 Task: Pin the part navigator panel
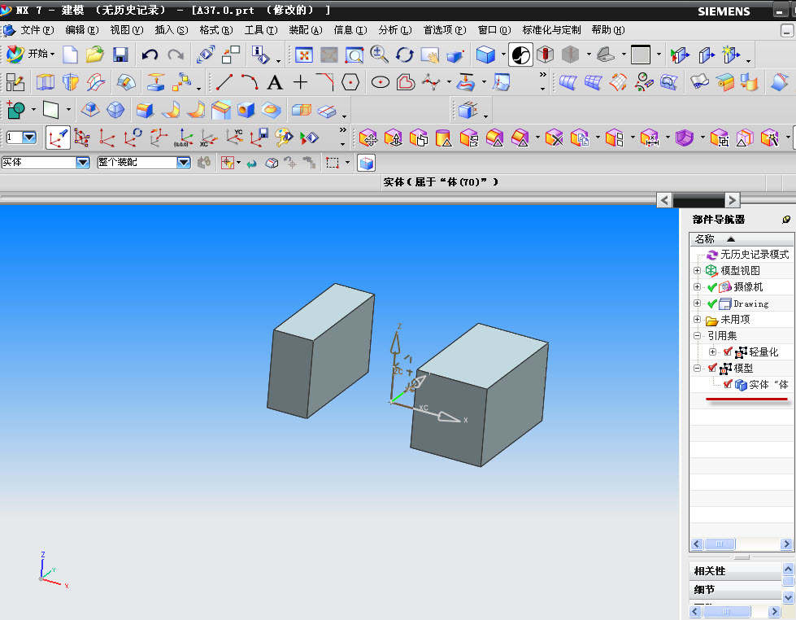coord(786,220)
